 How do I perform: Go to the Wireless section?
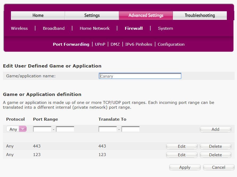(x=19, y=28)
